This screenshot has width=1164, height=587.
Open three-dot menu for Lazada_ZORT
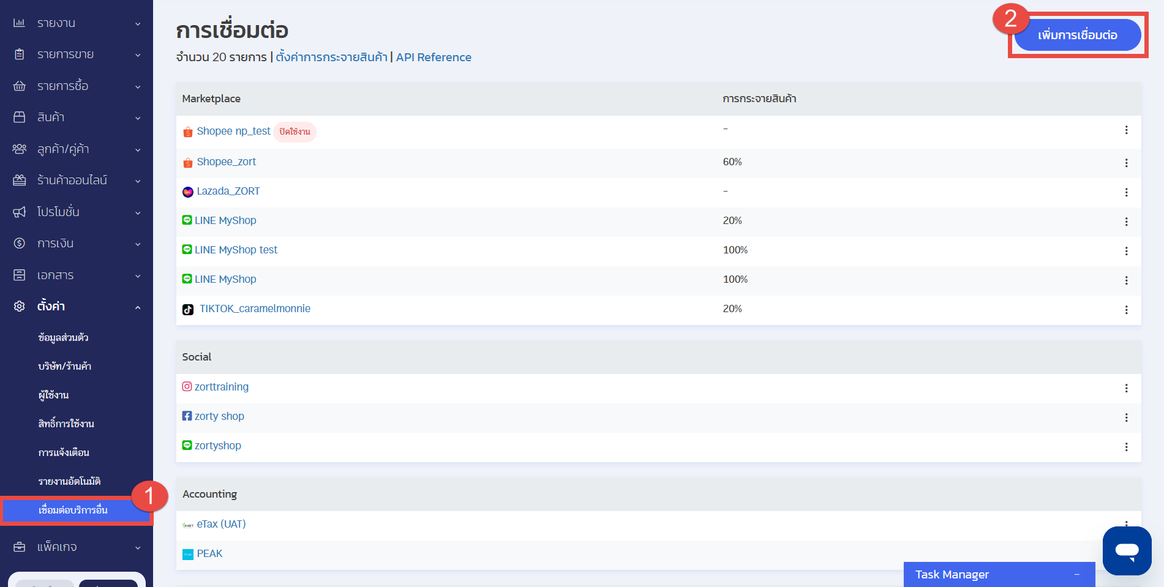point(1126,192)
